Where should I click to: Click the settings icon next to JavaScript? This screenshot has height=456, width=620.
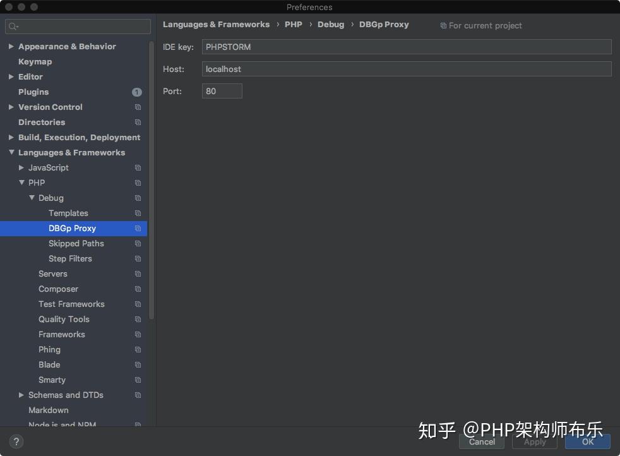(138, 167)
